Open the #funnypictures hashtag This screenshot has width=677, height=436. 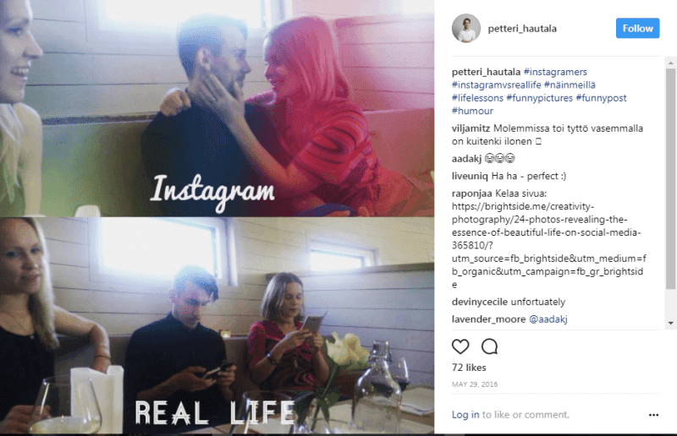540,98
